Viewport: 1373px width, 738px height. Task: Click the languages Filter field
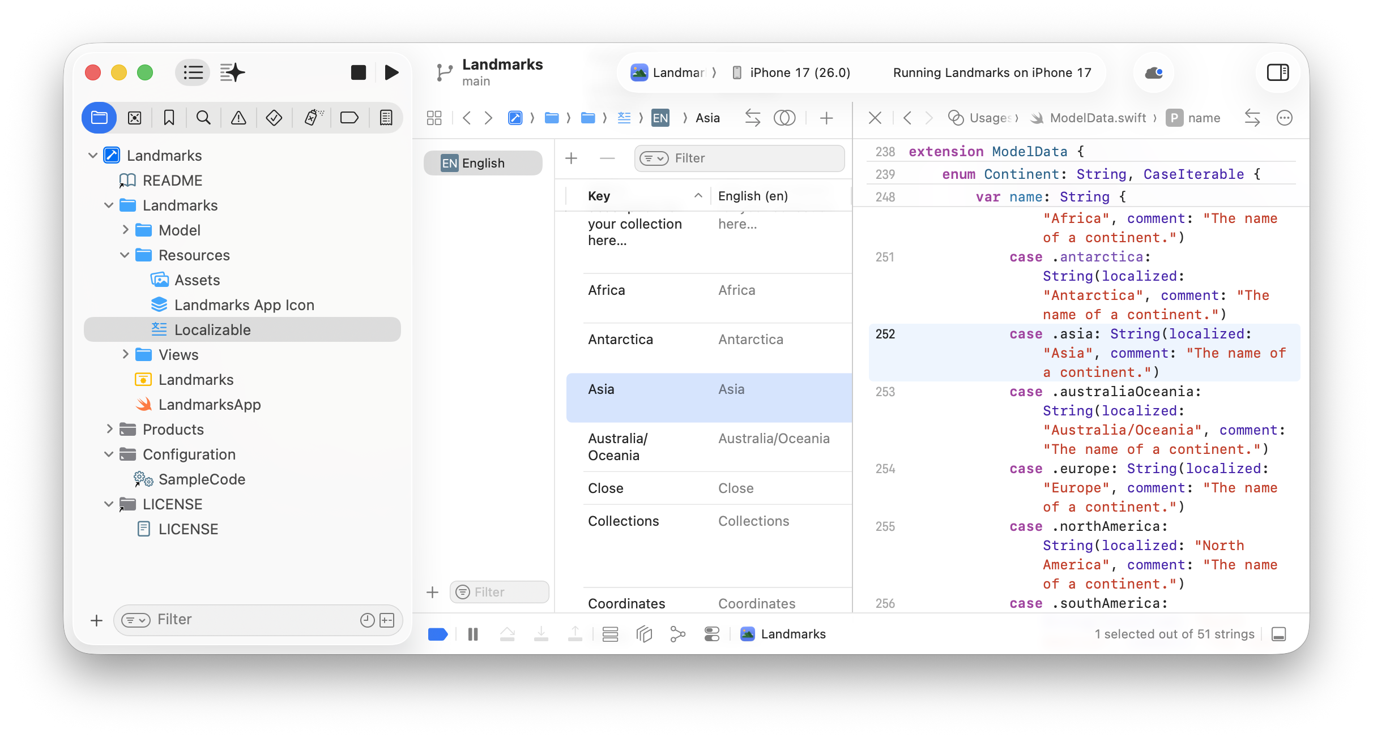pyautogui.click(x=500, y=592)
